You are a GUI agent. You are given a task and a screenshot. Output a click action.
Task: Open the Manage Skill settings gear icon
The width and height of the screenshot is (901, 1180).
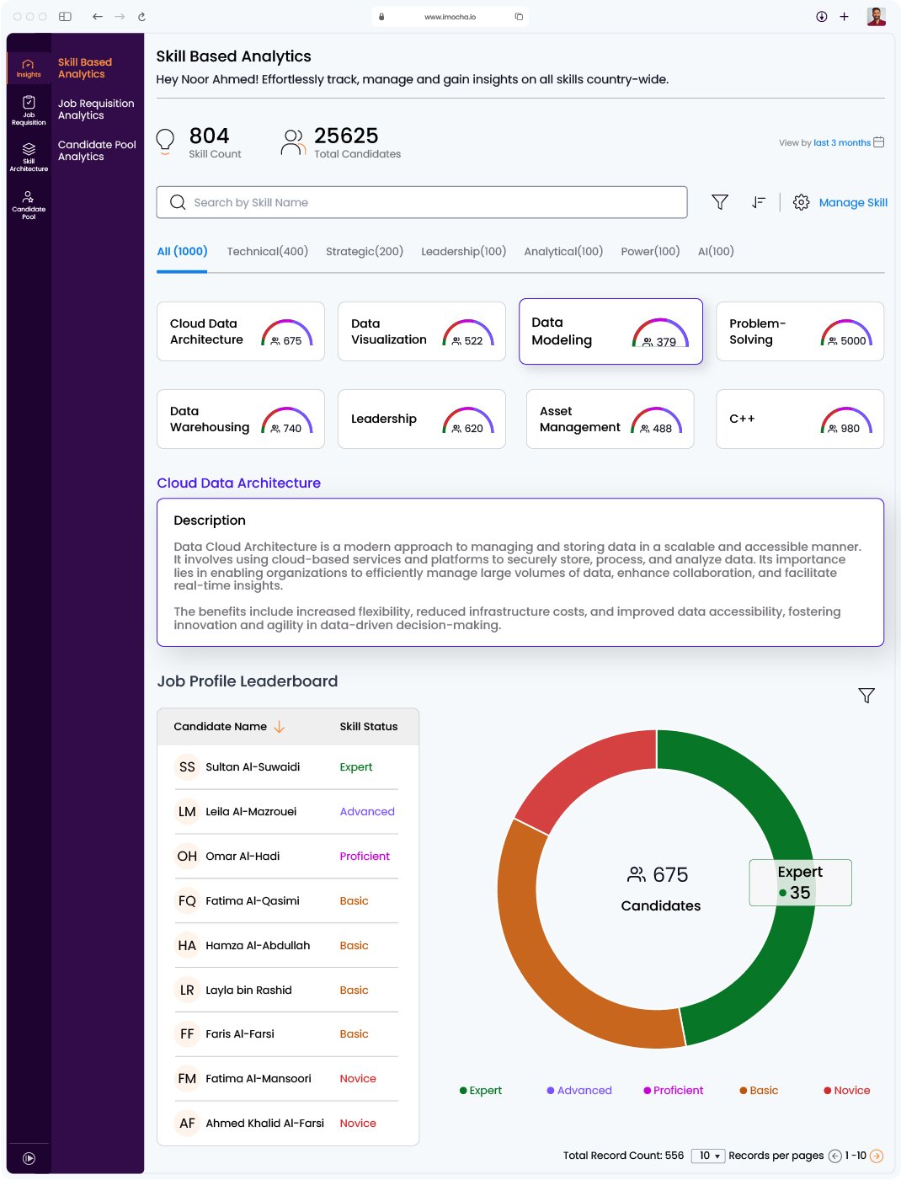[799, 202]
